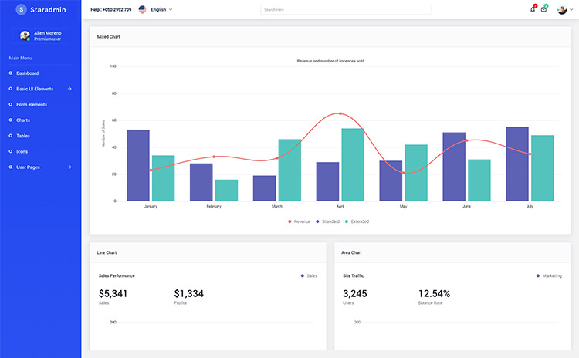Screen dimensions: 579x358
Task: Expand the Basic UI Elements submenu arrow
Action: click(x=69, y=89)
